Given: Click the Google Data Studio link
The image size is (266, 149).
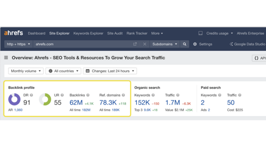Looking at the screenshot, I should tap(249, 44).
